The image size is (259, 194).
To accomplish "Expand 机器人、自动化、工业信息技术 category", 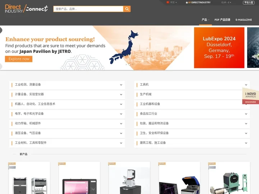I will point(67,104).
